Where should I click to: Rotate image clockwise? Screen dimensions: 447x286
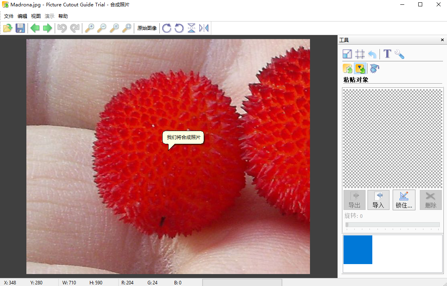[167, 28]
